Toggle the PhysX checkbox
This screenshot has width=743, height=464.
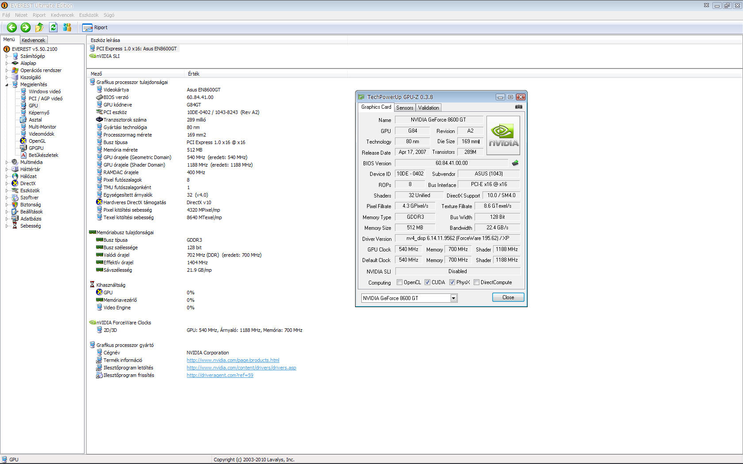(452, 282)
